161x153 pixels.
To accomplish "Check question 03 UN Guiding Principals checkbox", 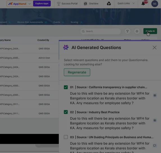I will 66,137.
